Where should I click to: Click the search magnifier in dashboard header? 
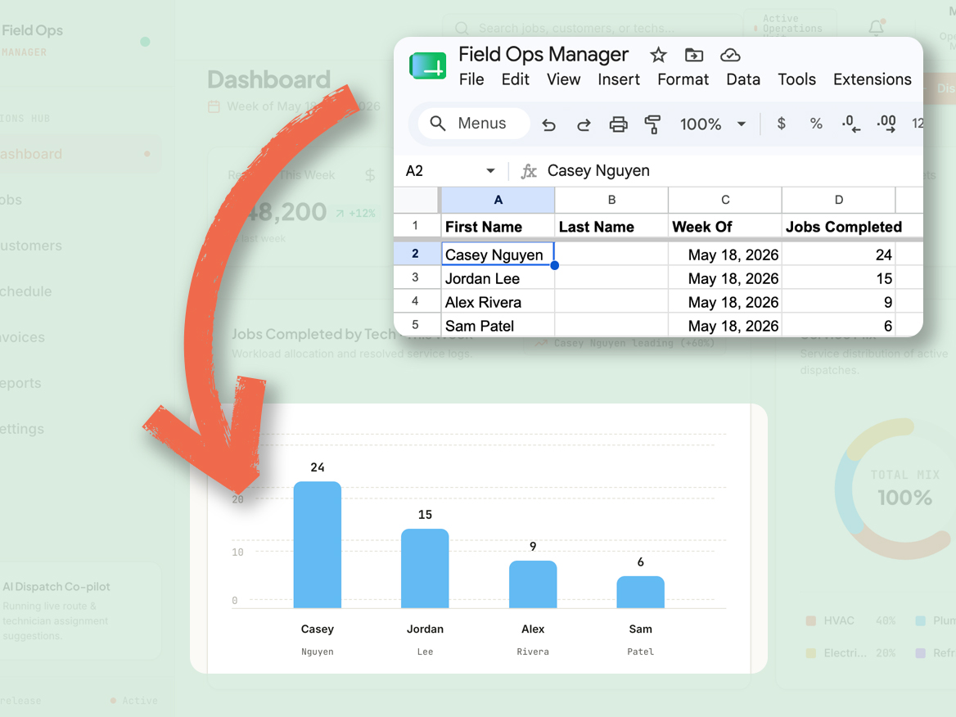(462, 28)
